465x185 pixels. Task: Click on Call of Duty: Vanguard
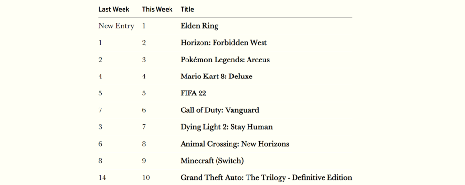pos(220,110)
